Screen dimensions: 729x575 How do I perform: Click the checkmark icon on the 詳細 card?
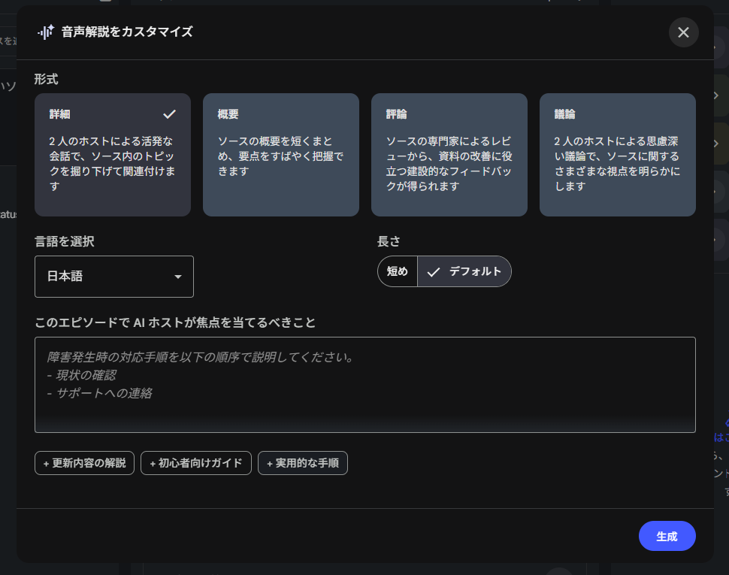click(169, 114)
